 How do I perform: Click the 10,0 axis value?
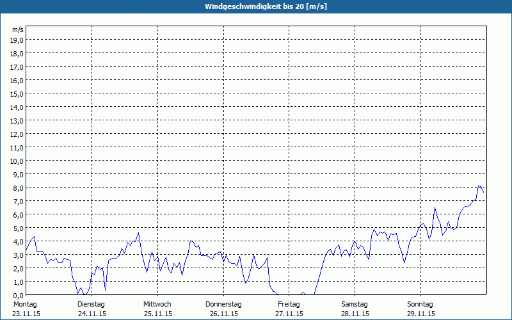pyautogui.click(x=17, y=161)
